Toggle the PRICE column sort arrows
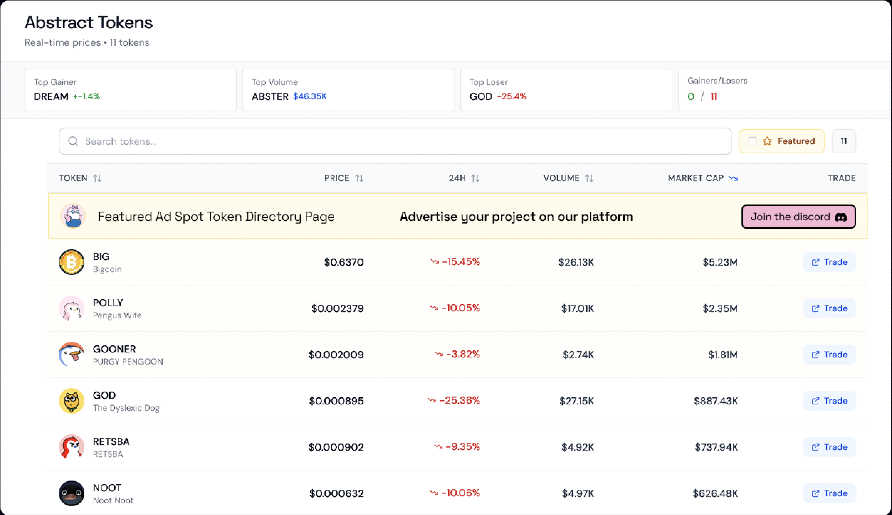The width and height of the screenshot is (892, 515). click(360, 178)
